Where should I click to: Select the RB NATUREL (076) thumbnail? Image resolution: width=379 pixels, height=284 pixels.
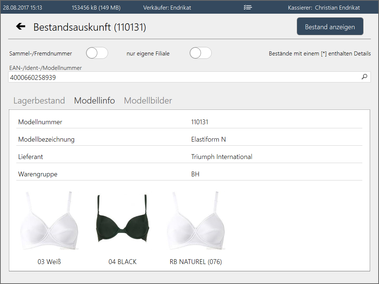[195, 221]
